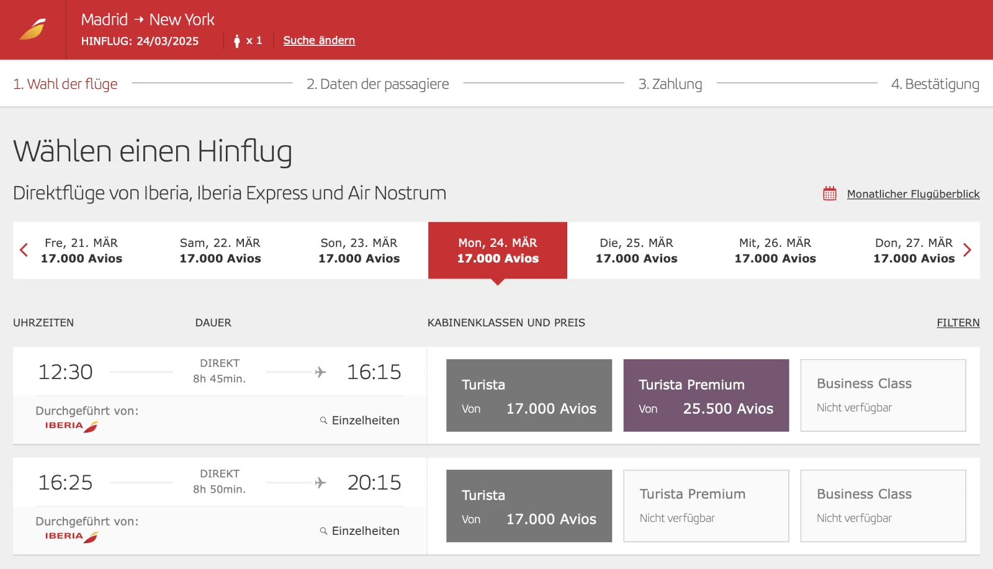
Task: Click HINFLUG: 24/03/2025 date text
Action: pyautogui.click(x=140, y=41)
